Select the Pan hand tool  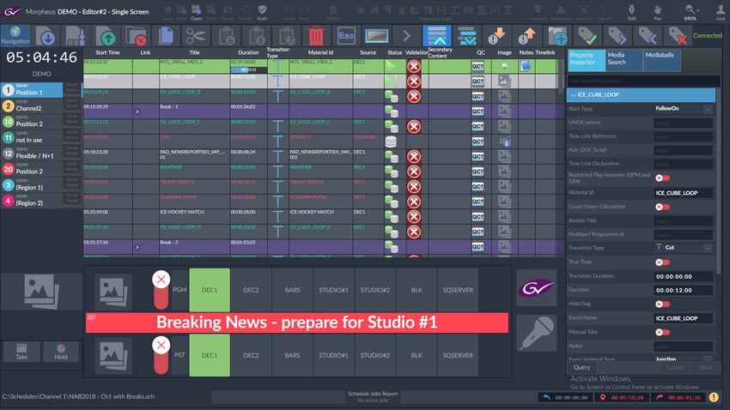[x=657, y=12]
